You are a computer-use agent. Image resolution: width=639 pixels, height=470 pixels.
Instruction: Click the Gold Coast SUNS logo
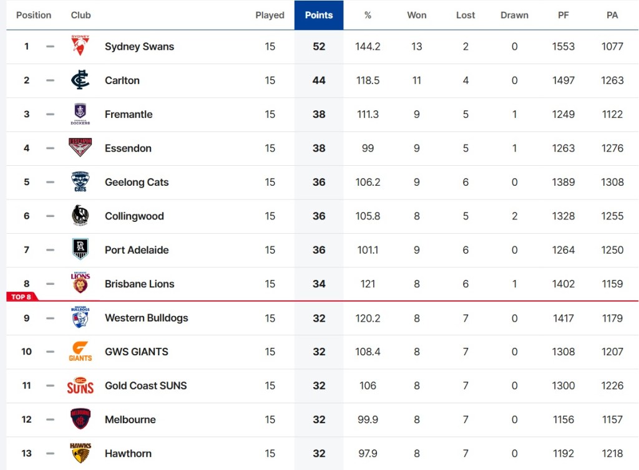[80, 386]
